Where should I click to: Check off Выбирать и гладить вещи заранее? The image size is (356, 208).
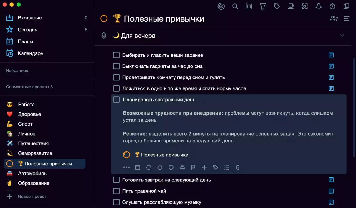pos(116,55)
